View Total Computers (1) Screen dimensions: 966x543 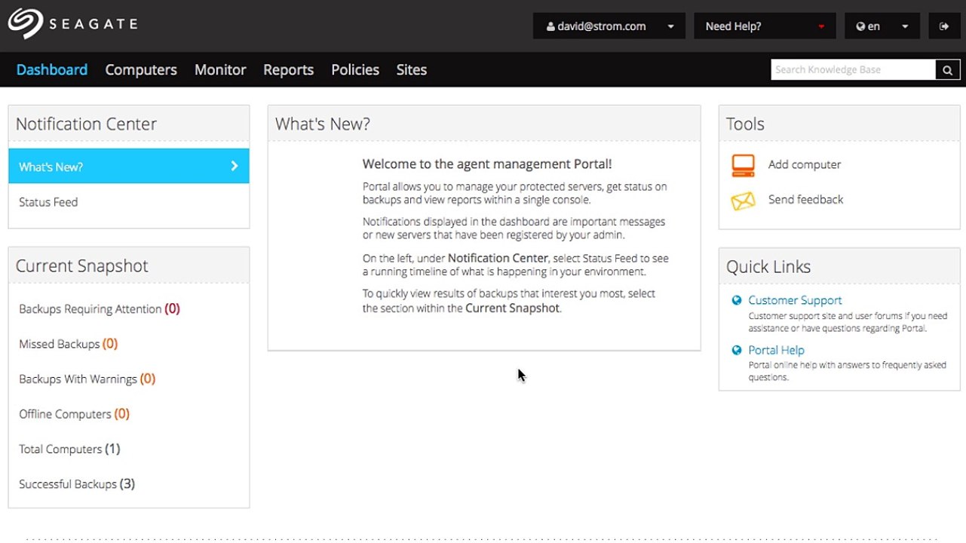(69, 449)
